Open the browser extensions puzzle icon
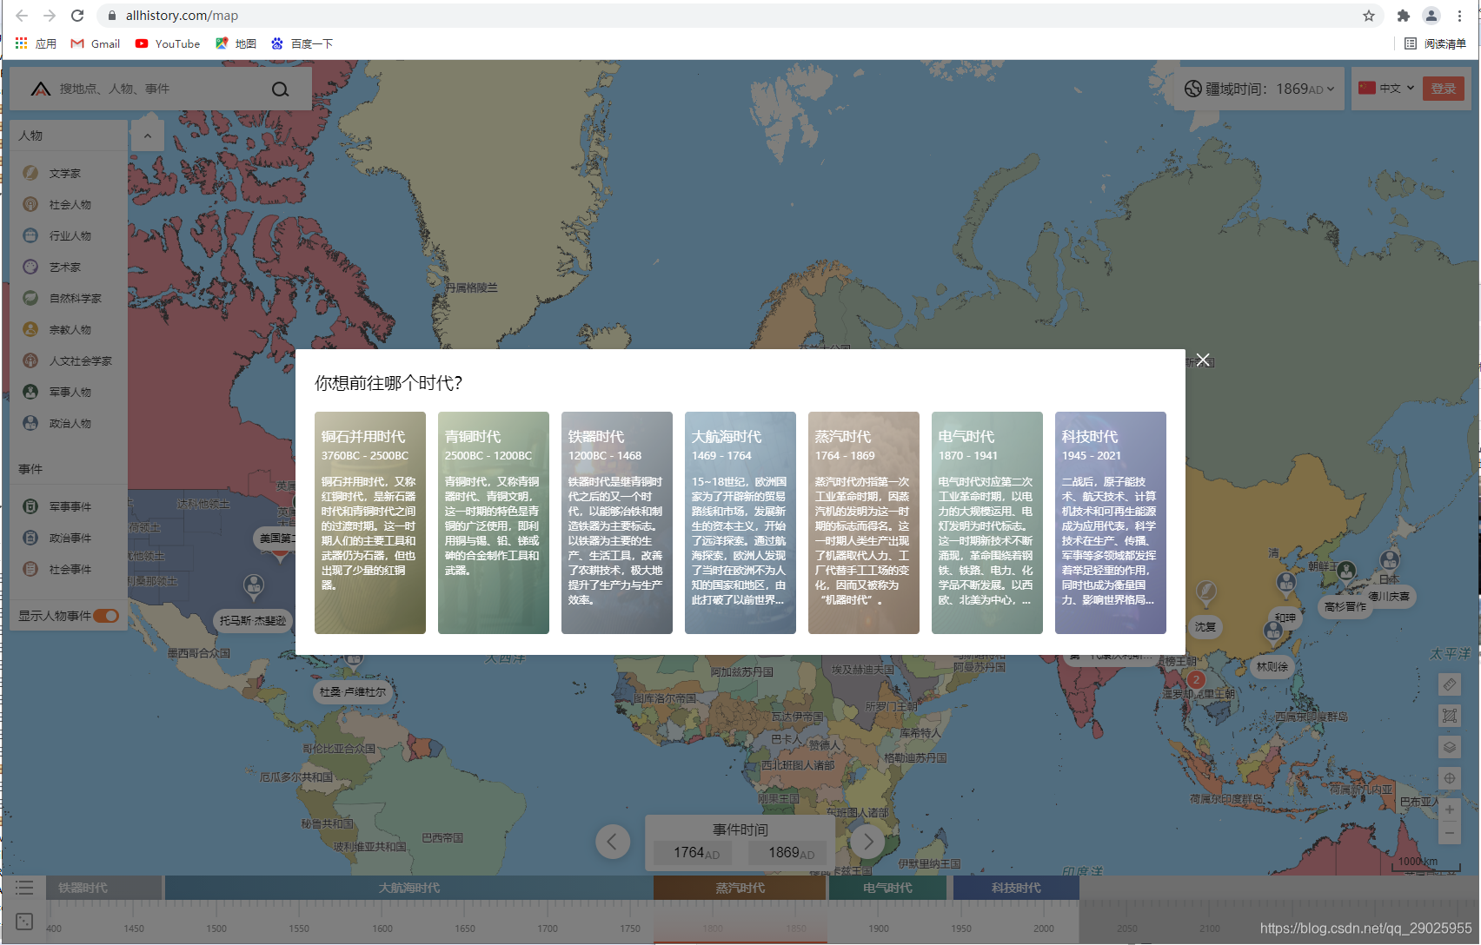This screenshot has height=945, width=1481. pos(1403,16)
